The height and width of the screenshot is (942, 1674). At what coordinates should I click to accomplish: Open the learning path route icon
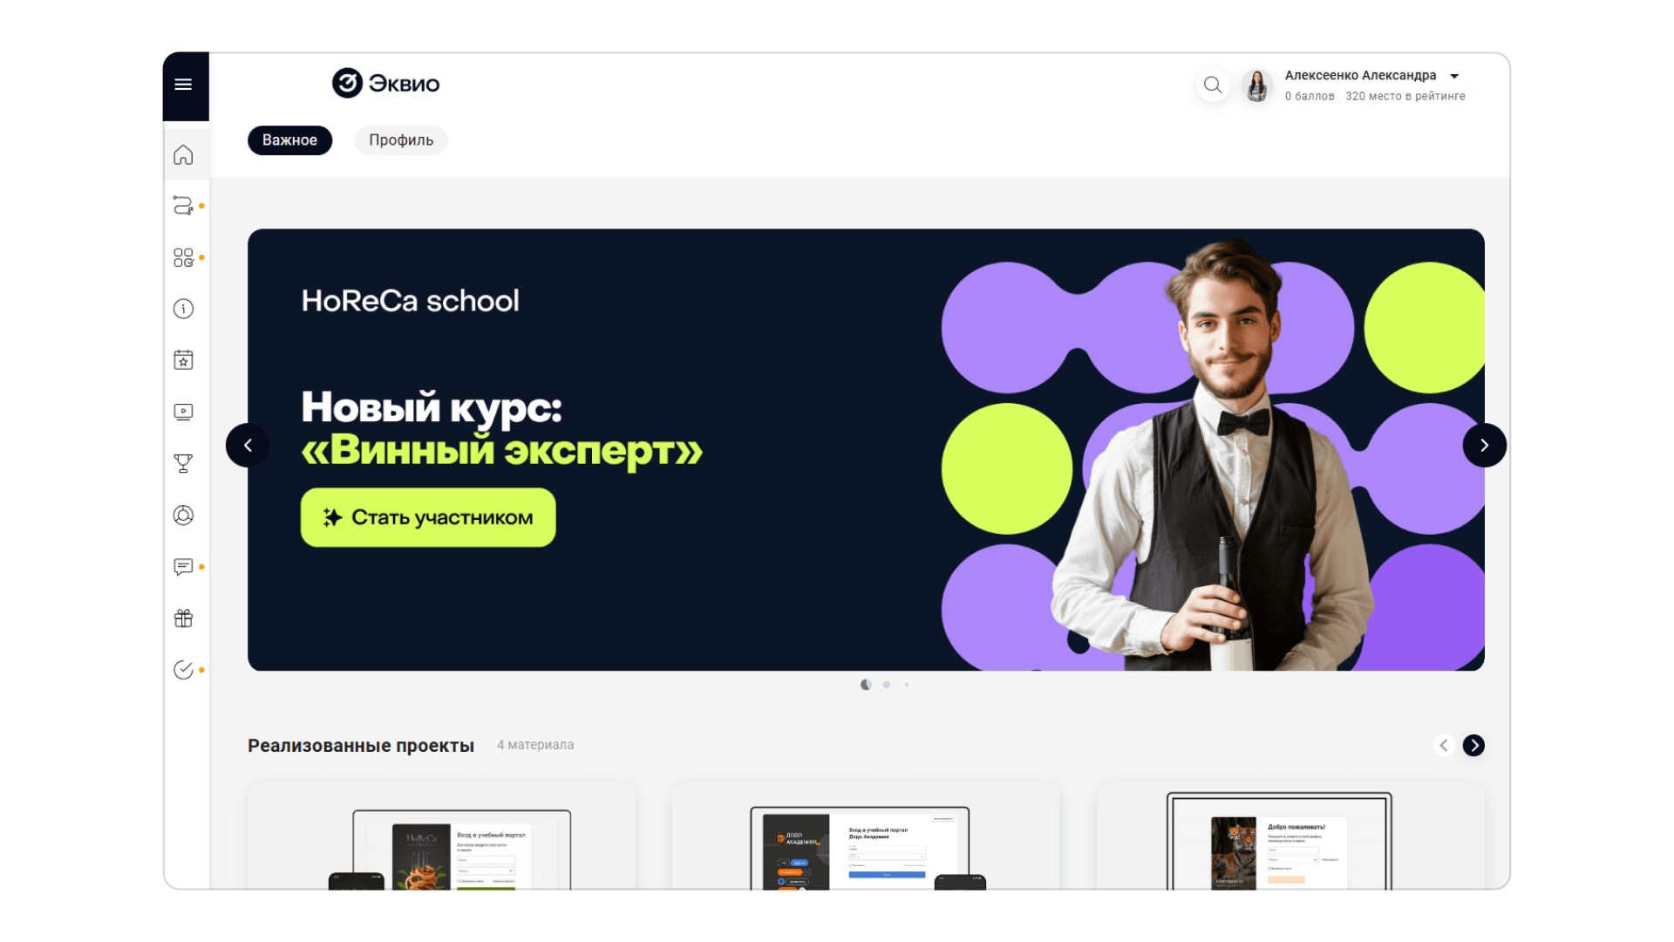coord(183,206)
